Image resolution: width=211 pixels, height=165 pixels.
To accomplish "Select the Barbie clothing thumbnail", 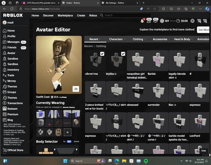I will pos(158,60).
